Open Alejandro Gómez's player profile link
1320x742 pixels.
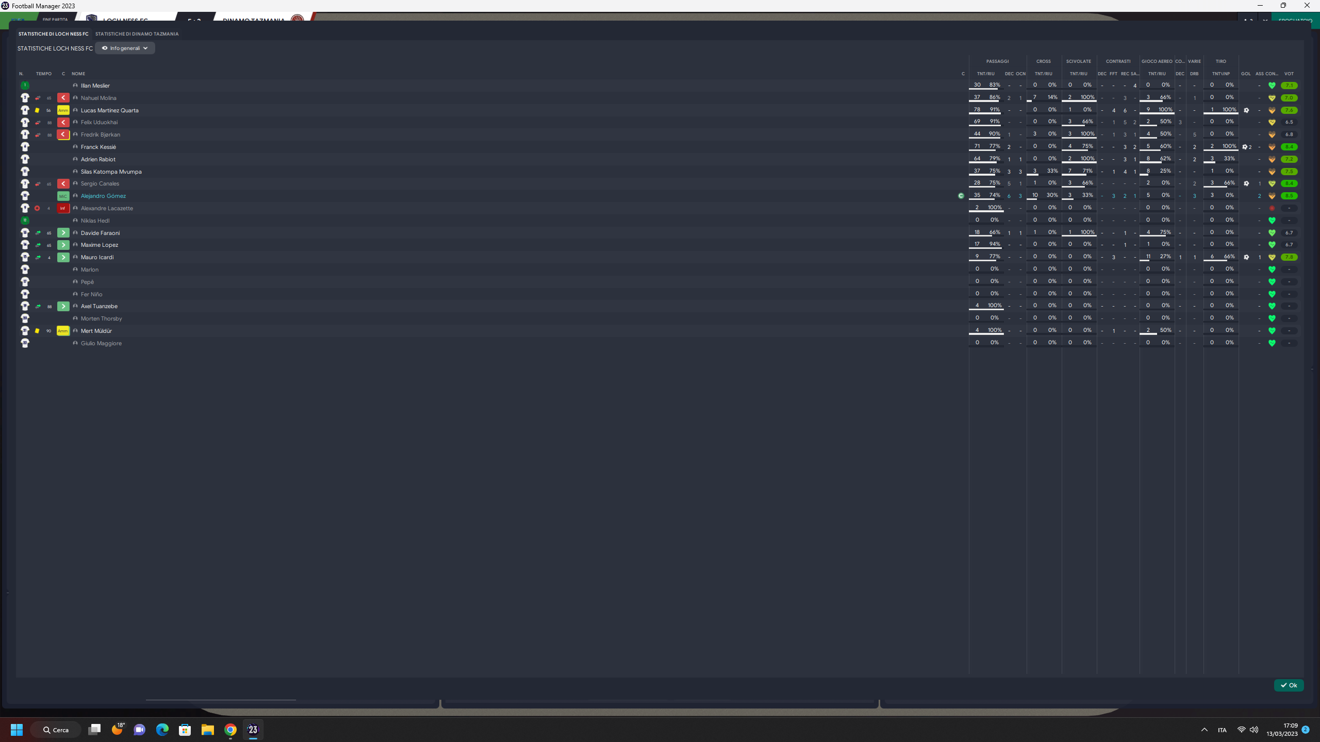[x=103, y=196]
